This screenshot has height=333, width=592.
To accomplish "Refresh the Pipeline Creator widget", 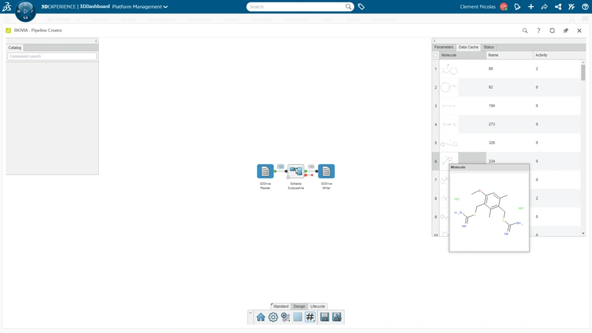I will click(552, 31).
